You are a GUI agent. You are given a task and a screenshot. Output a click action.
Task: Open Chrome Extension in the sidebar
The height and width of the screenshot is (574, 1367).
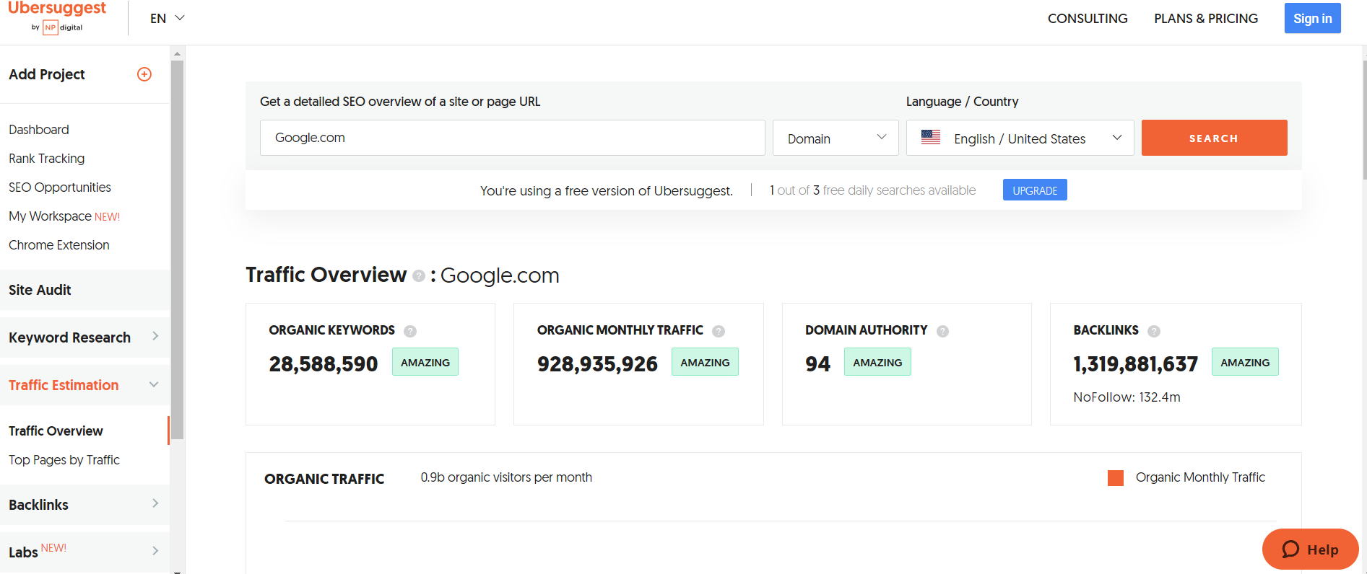[59, 245]
